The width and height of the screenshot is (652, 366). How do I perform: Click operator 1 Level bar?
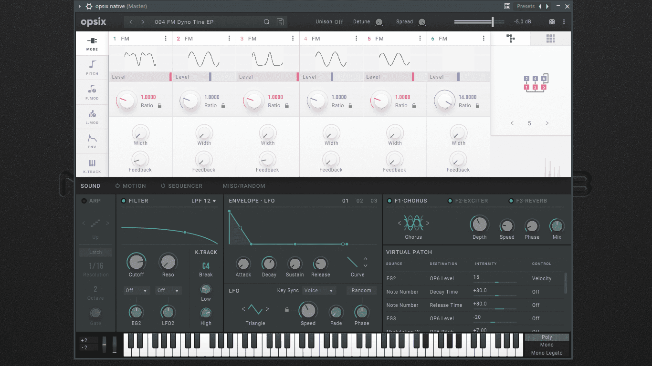(x=141, y=77)
